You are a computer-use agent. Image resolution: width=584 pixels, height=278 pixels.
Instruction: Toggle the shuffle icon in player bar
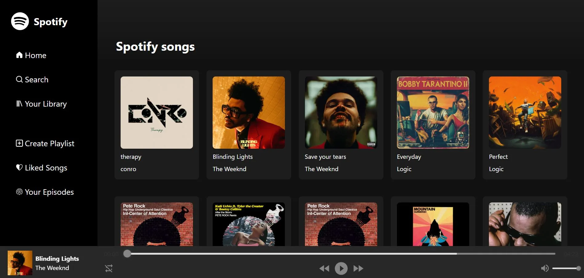[x=109, y=268]
